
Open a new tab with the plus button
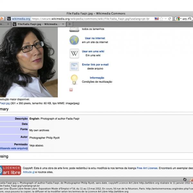click(x=69, y=24)
